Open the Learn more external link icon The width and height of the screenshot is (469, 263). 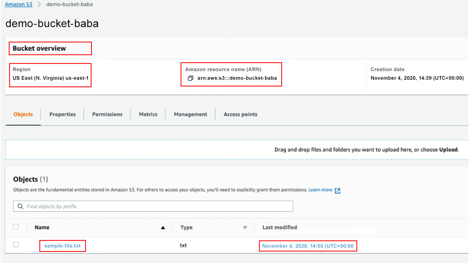337,190
